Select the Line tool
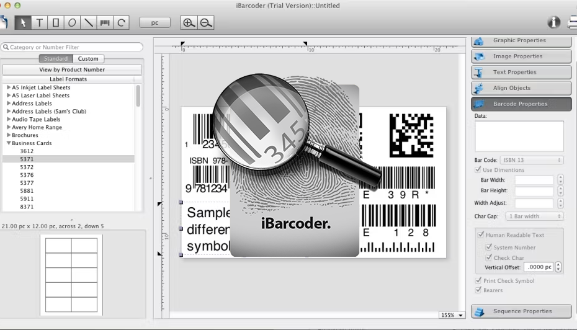The image size is (577, 330). (x=88, y=23)
